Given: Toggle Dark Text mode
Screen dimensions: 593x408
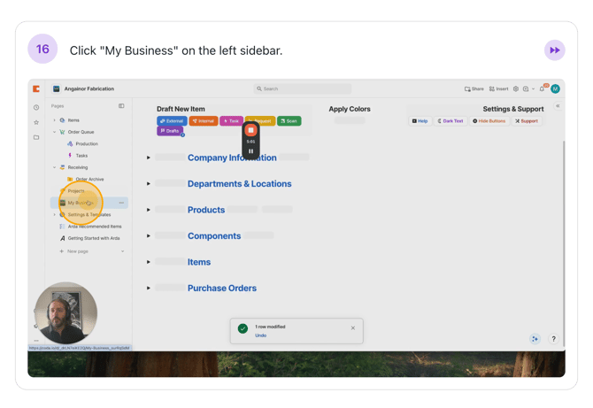Looking at the screenshot, I should 451,121.
